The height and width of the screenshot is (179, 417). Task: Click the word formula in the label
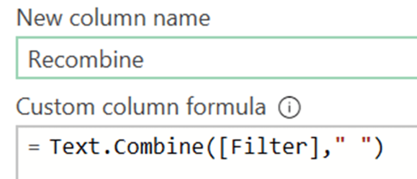226,107
